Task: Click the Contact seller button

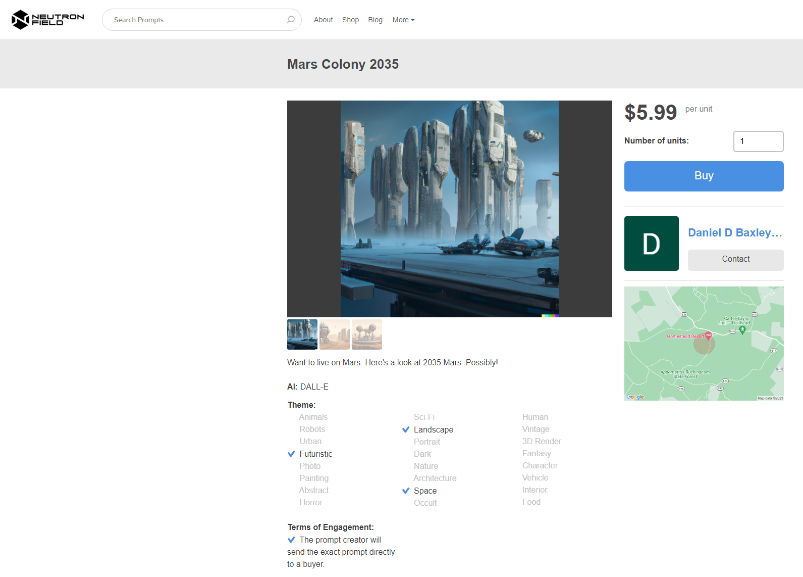Action: (735, 260)
